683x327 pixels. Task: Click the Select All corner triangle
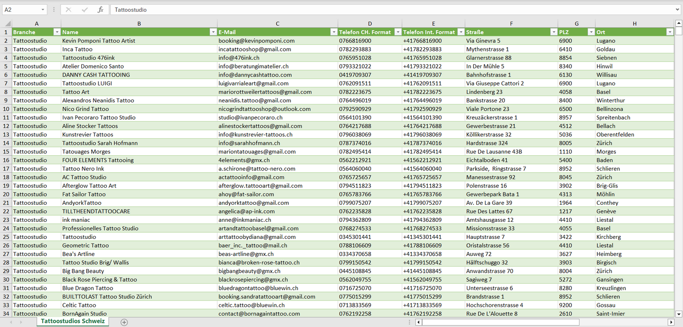click(6, 24)
